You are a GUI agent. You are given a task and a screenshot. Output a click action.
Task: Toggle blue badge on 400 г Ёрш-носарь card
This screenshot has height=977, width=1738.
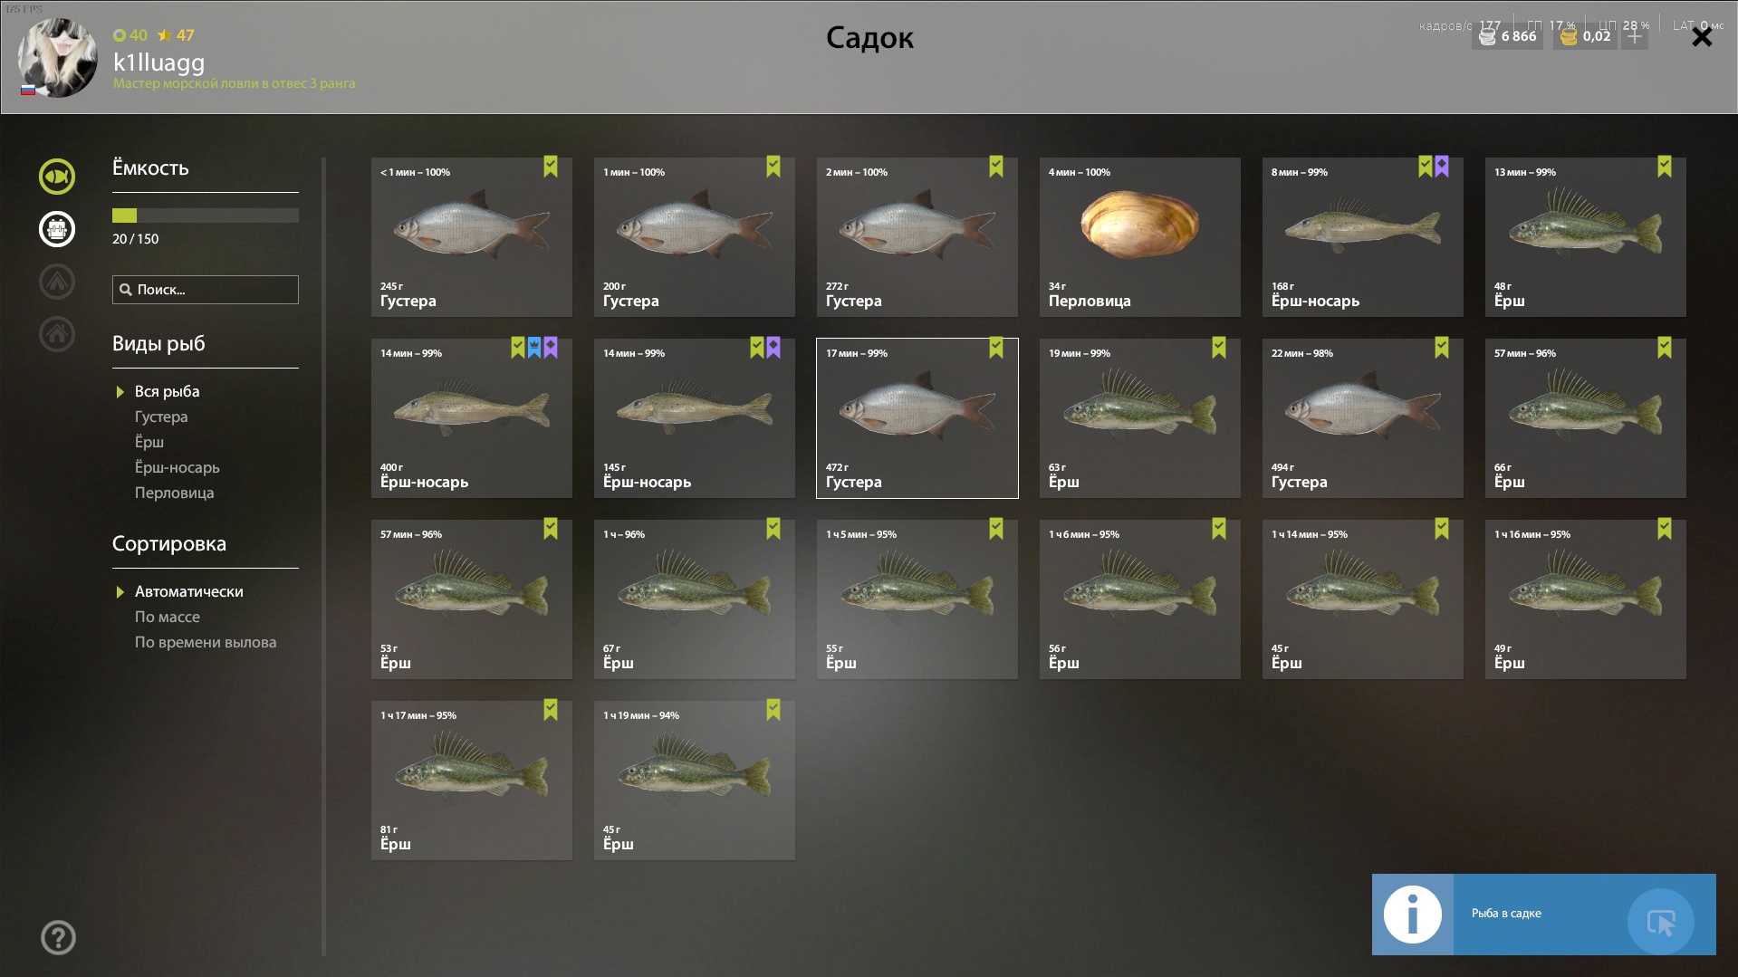pos(534,348)
